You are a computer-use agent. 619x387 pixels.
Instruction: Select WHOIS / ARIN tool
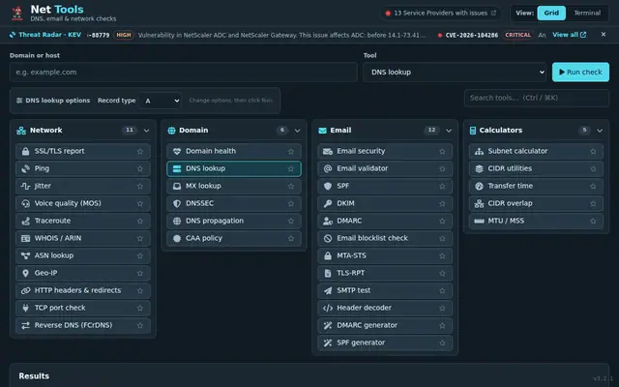pyautogui.click(x=83, y=238)
